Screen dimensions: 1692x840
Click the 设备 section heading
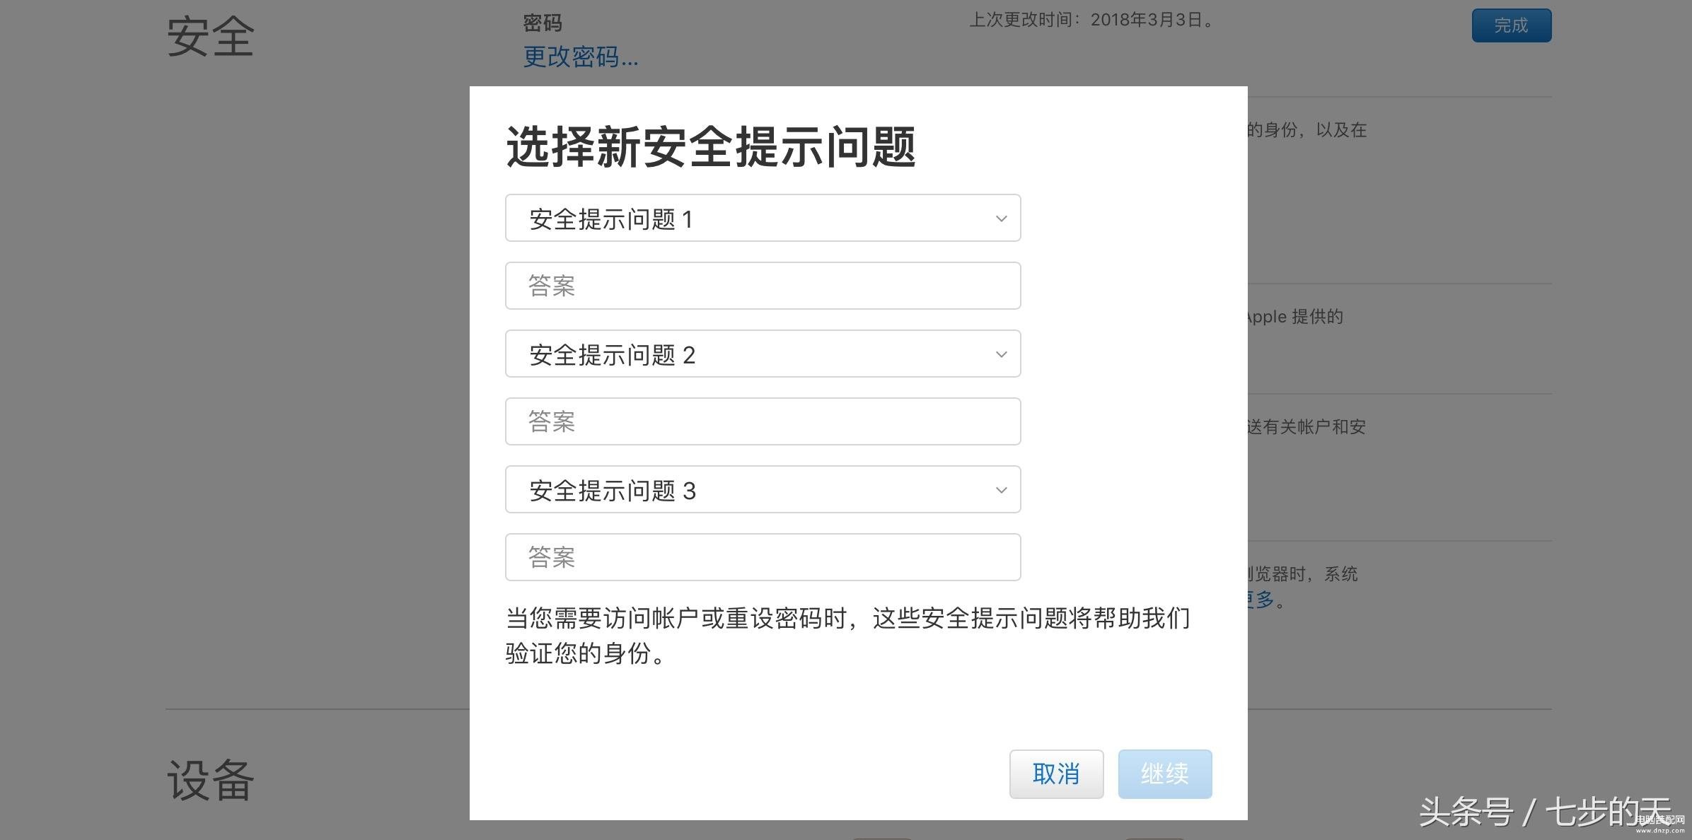210,780
